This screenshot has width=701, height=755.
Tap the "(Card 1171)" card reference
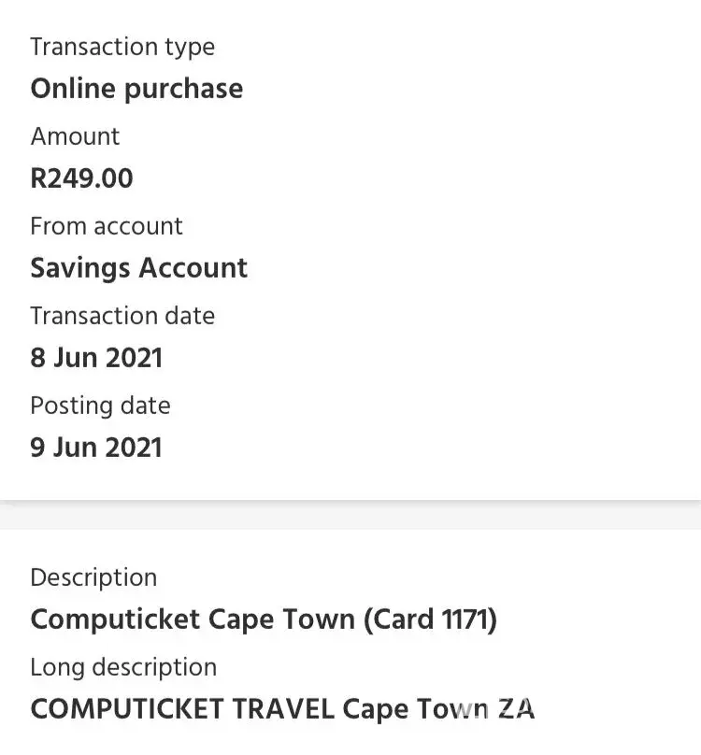[x=430, y=620]
